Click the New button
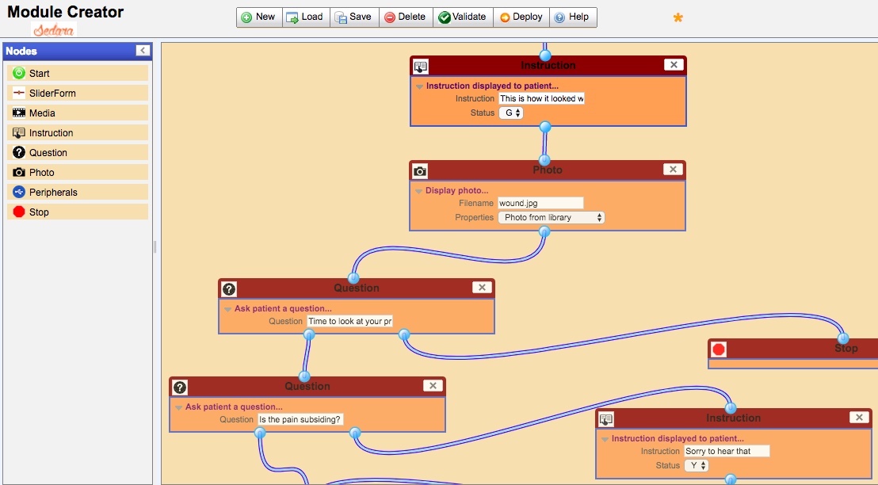The height and width of the screenshot is (485, 878). 258,17
